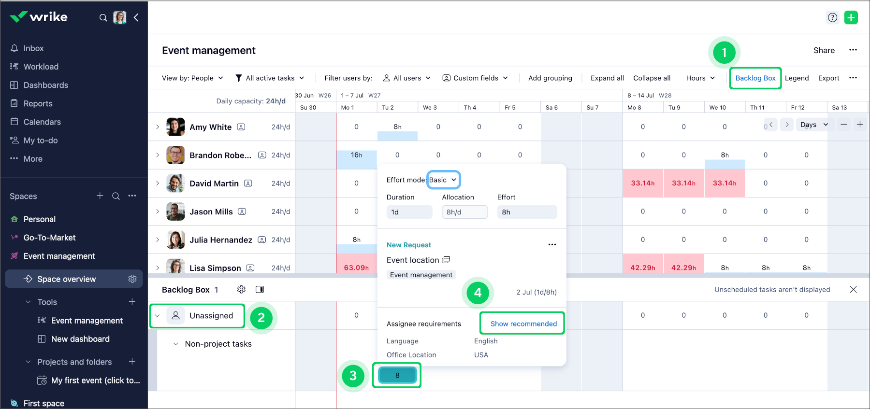Screen dimensions: 870x409
Task: Click the green plus create button
Action: point(851,17)
